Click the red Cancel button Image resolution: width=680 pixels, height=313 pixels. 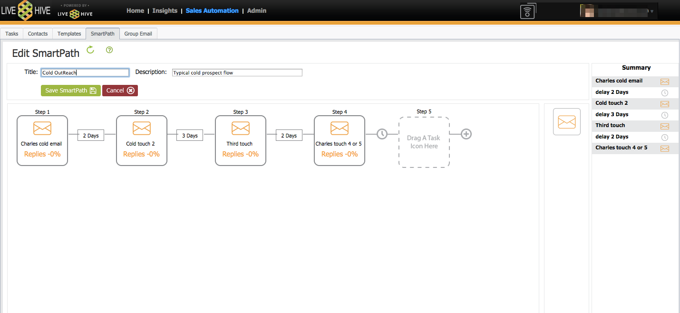(120, 91)
